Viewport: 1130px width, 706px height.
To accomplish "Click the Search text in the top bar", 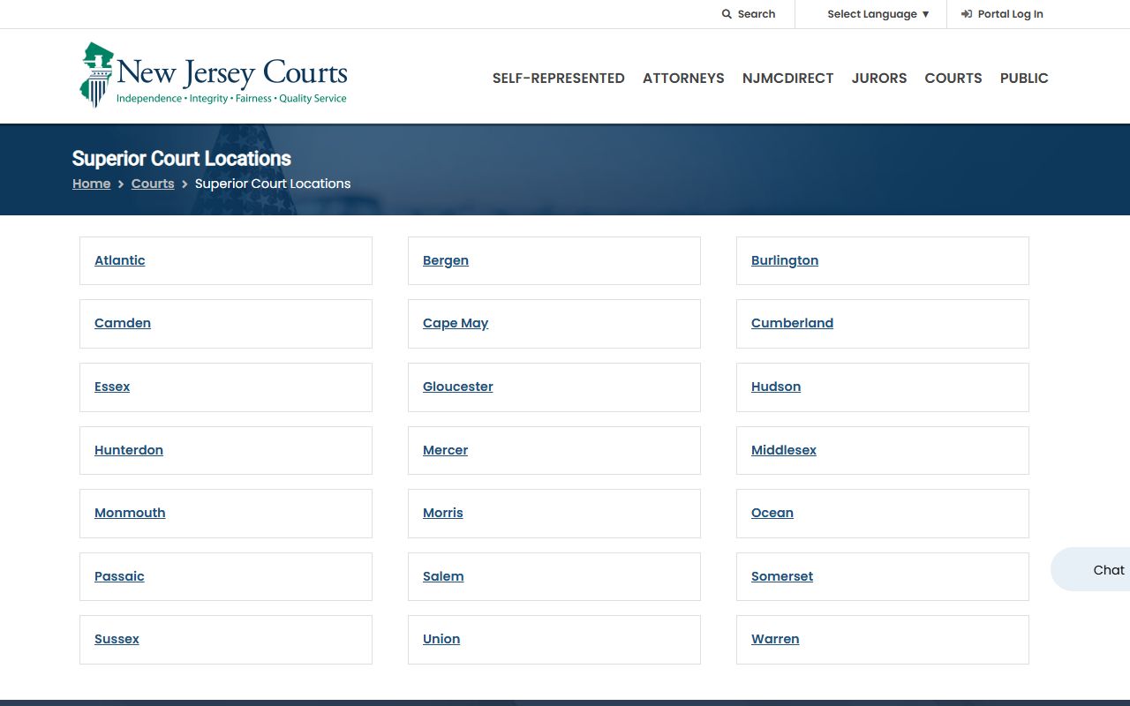I will (x=757, y=14).
